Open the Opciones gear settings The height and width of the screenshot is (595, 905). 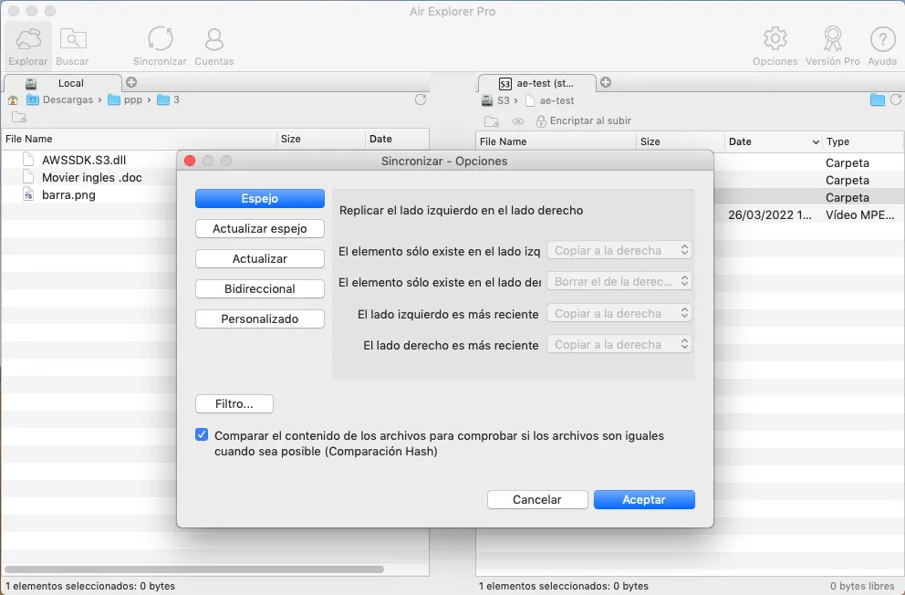pos(775,47)
